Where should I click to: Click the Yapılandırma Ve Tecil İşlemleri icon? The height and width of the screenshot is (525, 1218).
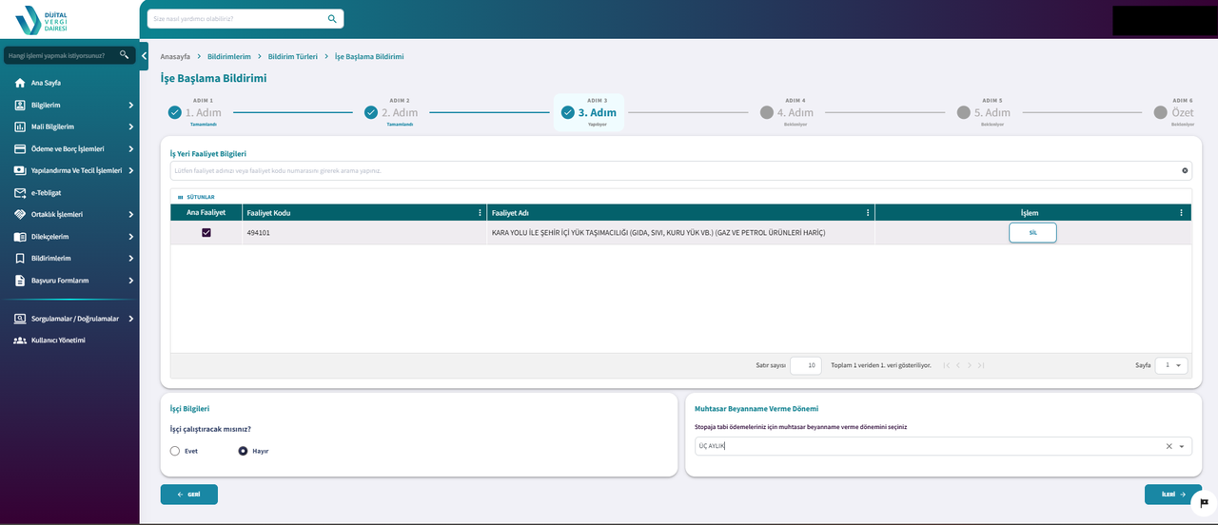point(20,170)
